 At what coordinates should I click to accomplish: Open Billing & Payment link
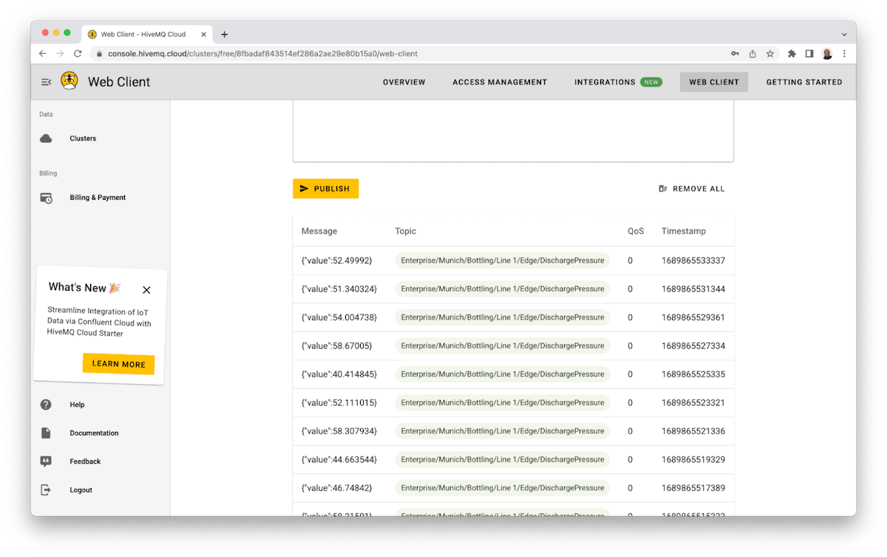(x=98, y=198)
